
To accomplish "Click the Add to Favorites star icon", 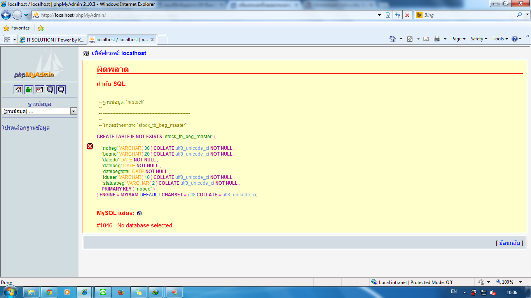I will click(x=41, y=28).
